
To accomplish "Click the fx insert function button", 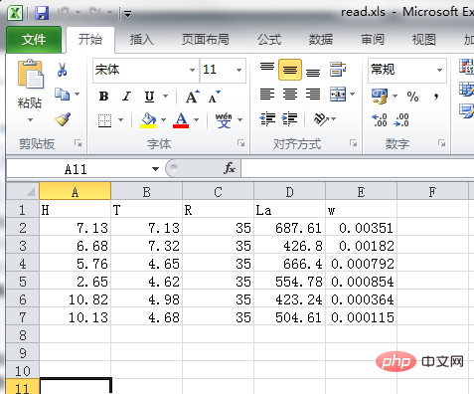I will click(x=230, y=168).
